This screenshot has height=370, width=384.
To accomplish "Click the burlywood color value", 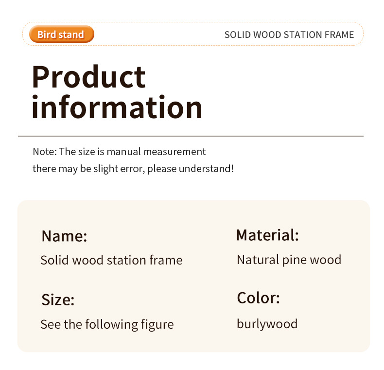I will tap(267, 324).
